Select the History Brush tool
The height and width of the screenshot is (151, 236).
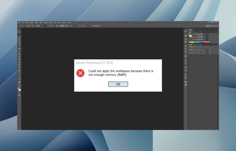(19, 57)
